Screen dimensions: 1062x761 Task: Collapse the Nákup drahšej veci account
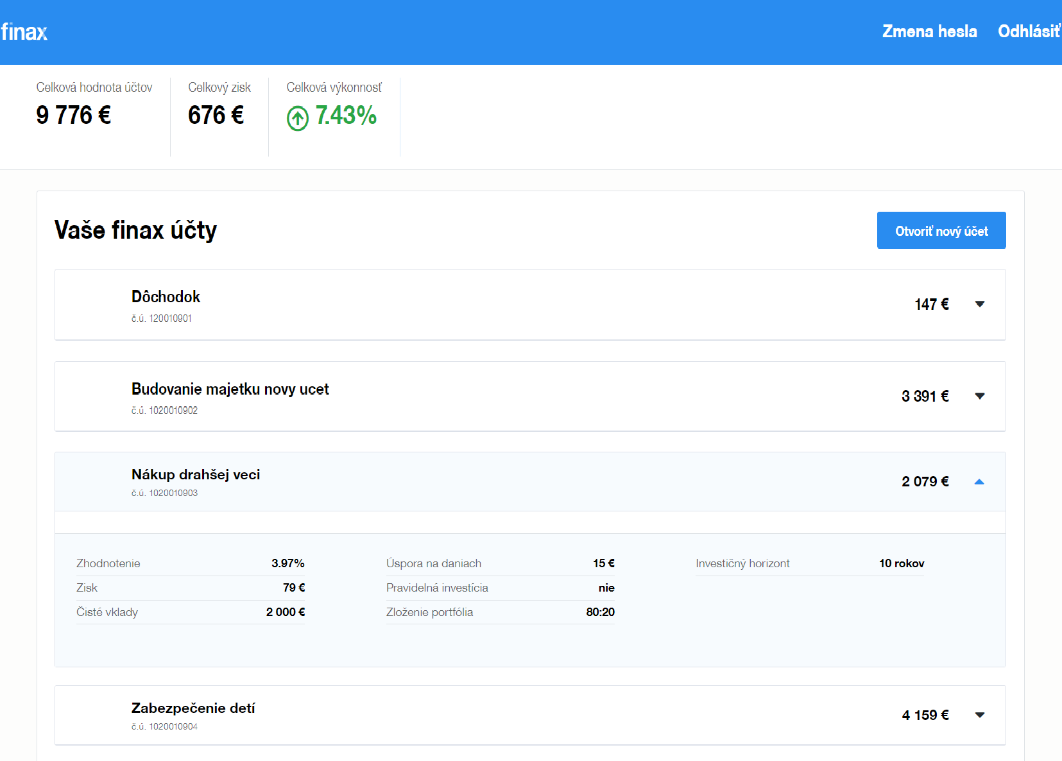[979, 482]
